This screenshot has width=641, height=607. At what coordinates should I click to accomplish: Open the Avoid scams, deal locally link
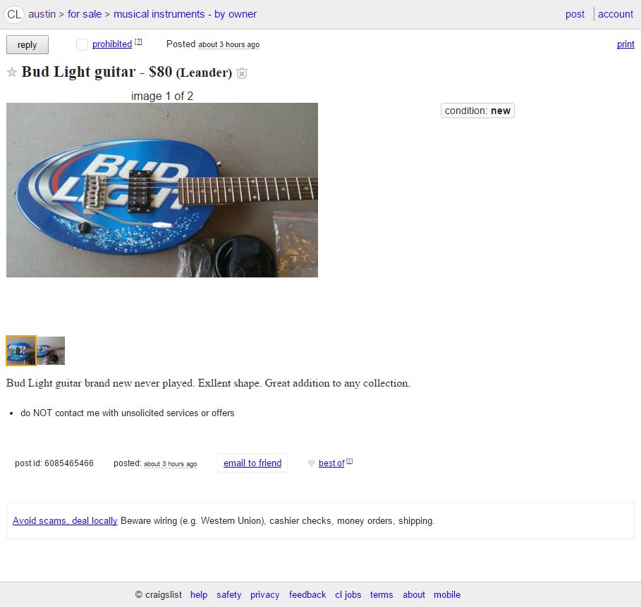pos(65,520)
